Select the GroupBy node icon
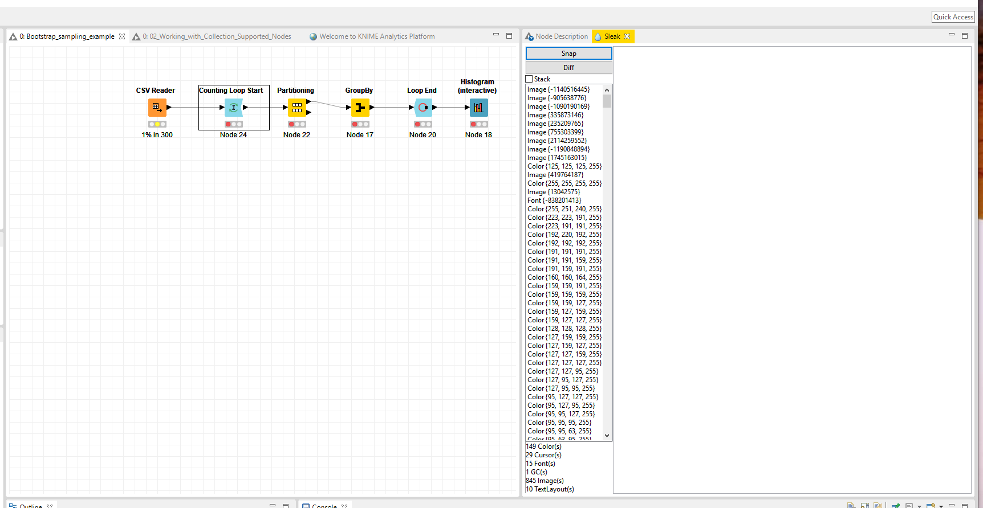This screenshot has width=983, height=508. pos(360,107)
